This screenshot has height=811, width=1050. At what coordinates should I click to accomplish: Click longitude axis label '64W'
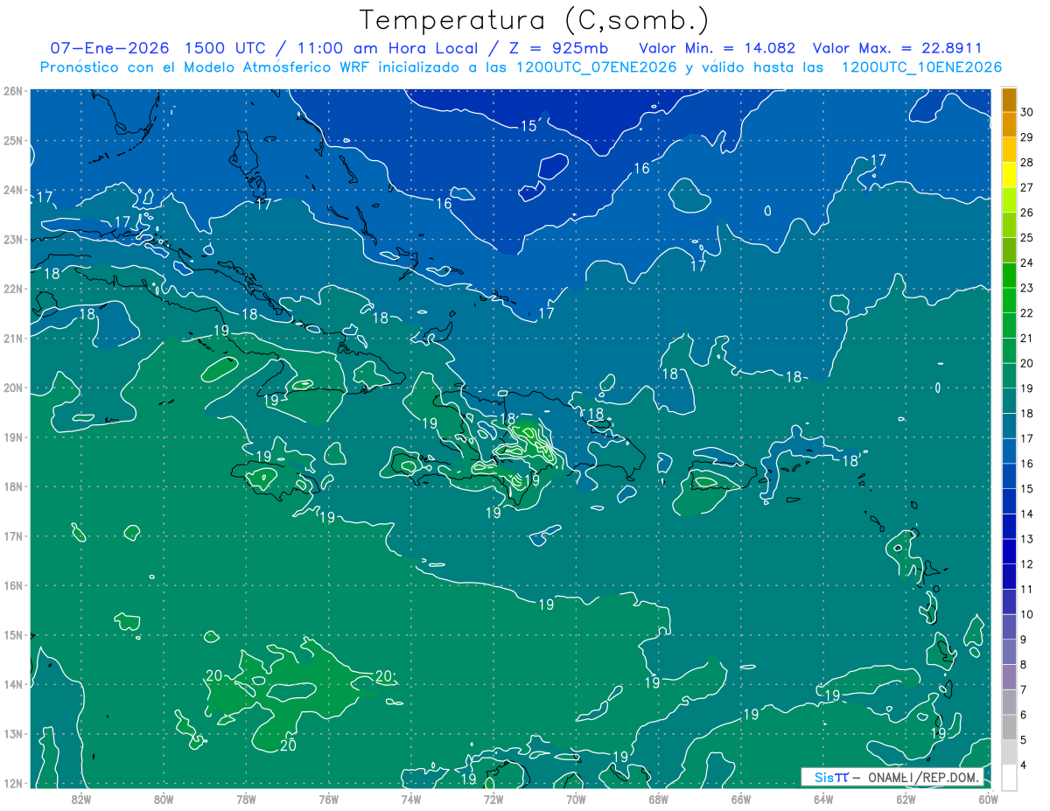[823, 799]
